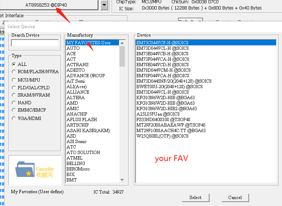
Task: Pick NAND as device type
Action: pyautogui.click(x=14, y=103)
